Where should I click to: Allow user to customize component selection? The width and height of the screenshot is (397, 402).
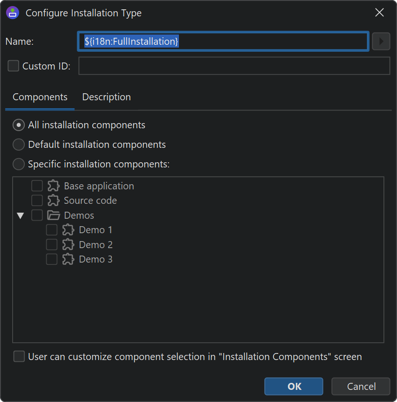19,357
